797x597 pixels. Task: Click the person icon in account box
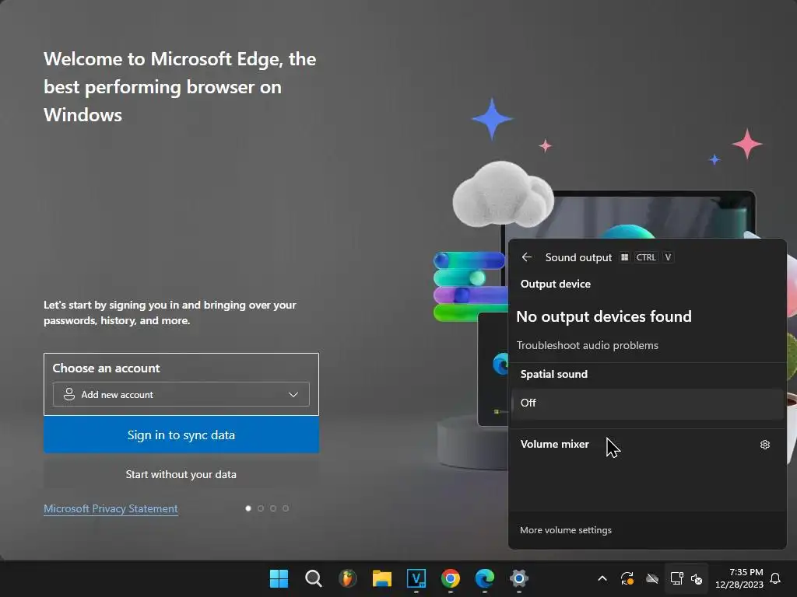coord(69,394)
